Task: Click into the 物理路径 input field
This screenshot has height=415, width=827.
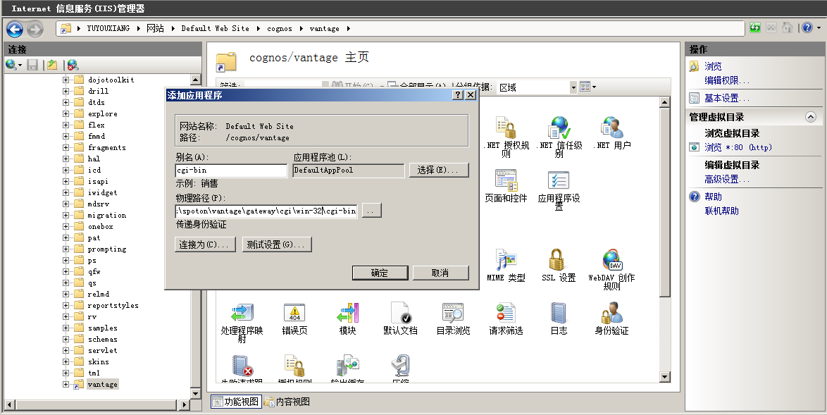Action: (266, 211)
